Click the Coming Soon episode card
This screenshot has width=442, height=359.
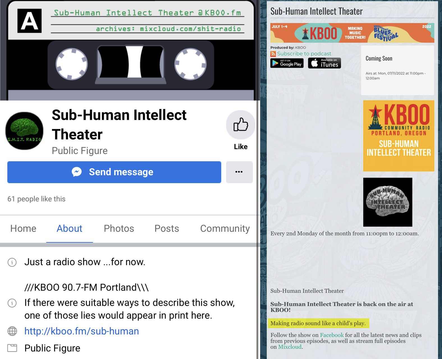click(397, 70)
